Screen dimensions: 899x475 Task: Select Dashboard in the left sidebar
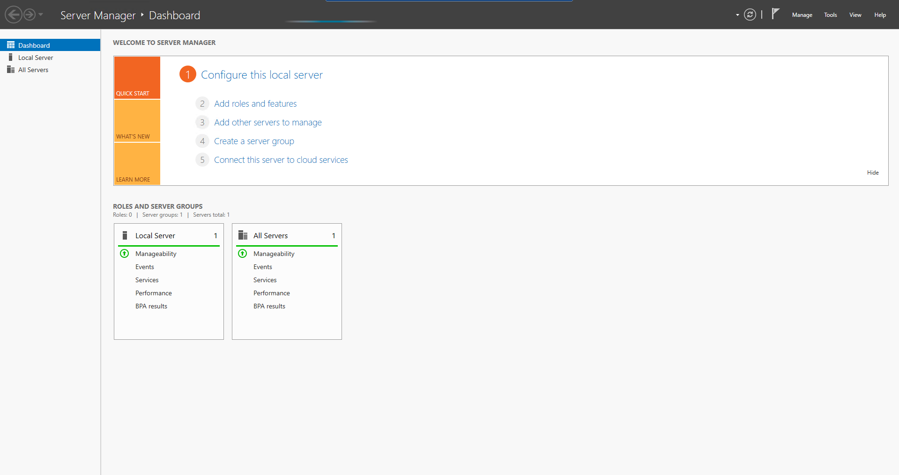(x=50, y=45)
